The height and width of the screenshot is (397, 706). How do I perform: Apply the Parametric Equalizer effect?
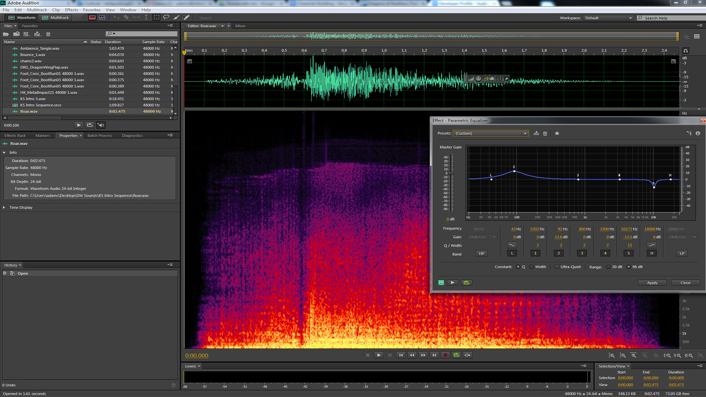click(x=652, y=283)
